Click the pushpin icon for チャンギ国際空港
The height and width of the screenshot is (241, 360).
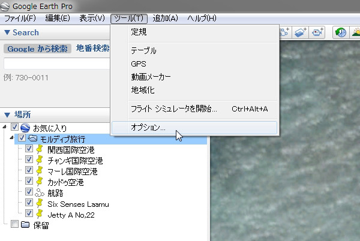(40, 160)
